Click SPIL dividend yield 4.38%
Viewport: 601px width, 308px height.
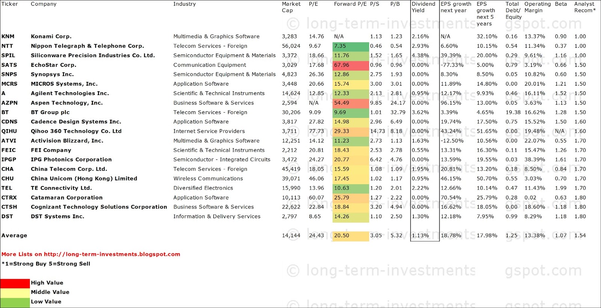420,55
